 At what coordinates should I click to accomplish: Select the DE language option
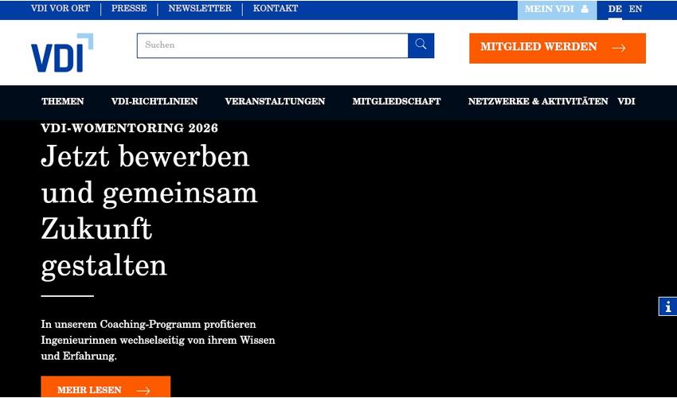pyautogui.click(x=615, y=9)
